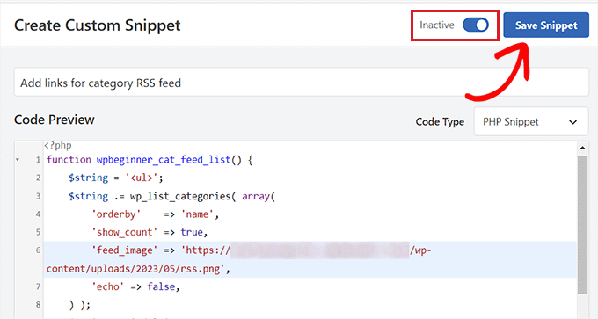598x319 pixels.
Task: Click line number 8 in the gutter
Action: 38,305
